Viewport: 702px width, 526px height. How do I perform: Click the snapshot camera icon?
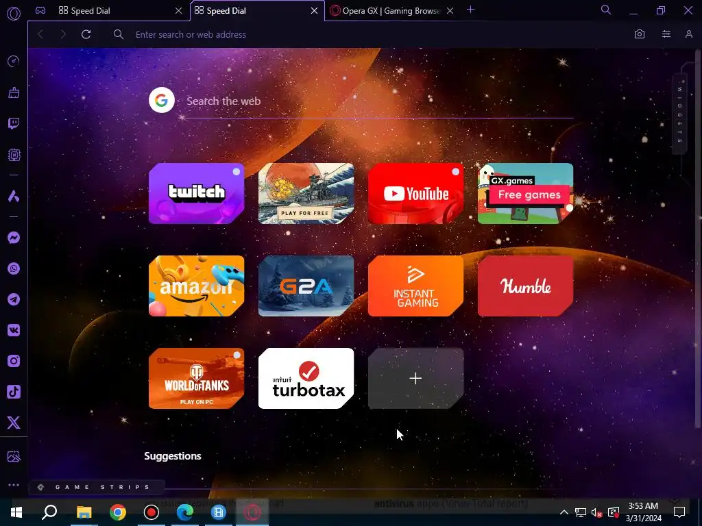640,34
